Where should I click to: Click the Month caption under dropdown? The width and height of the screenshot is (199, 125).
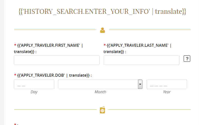tap(101, 92)
